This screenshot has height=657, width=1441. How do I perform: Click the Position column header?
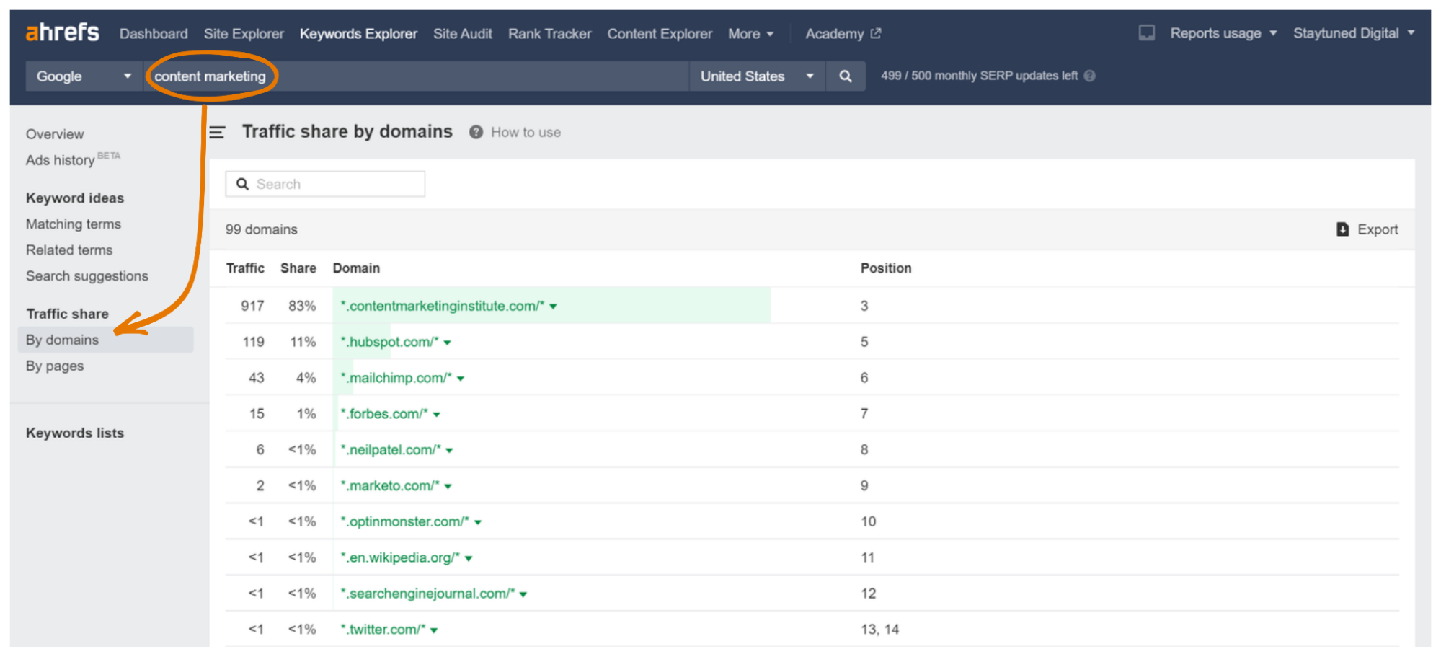point(886,268)
